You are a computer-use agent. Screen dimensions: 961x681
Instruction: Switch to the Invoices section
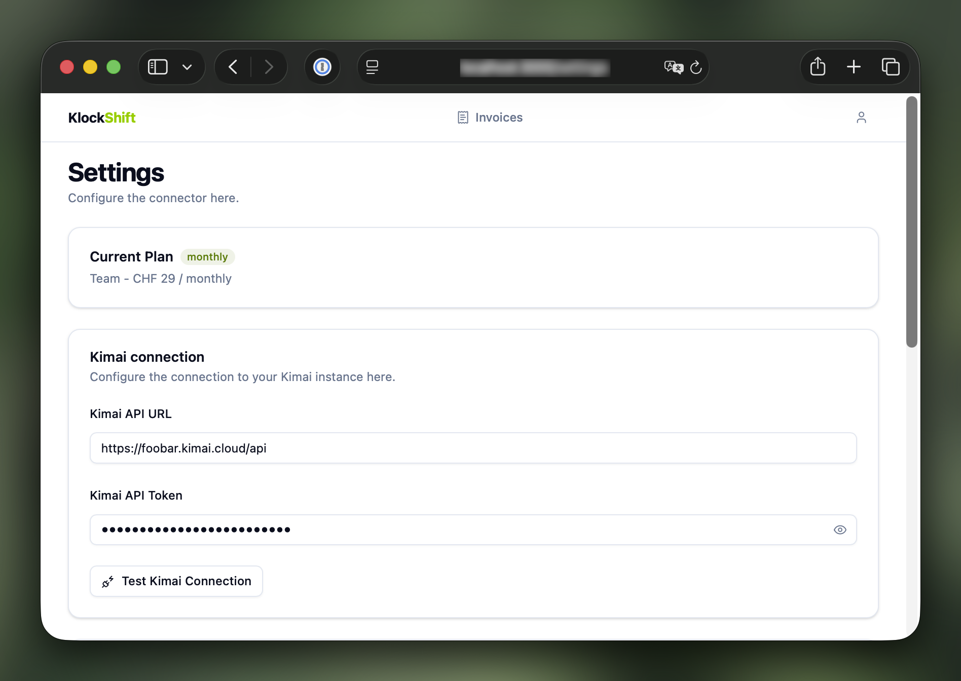tap(499, 117)
